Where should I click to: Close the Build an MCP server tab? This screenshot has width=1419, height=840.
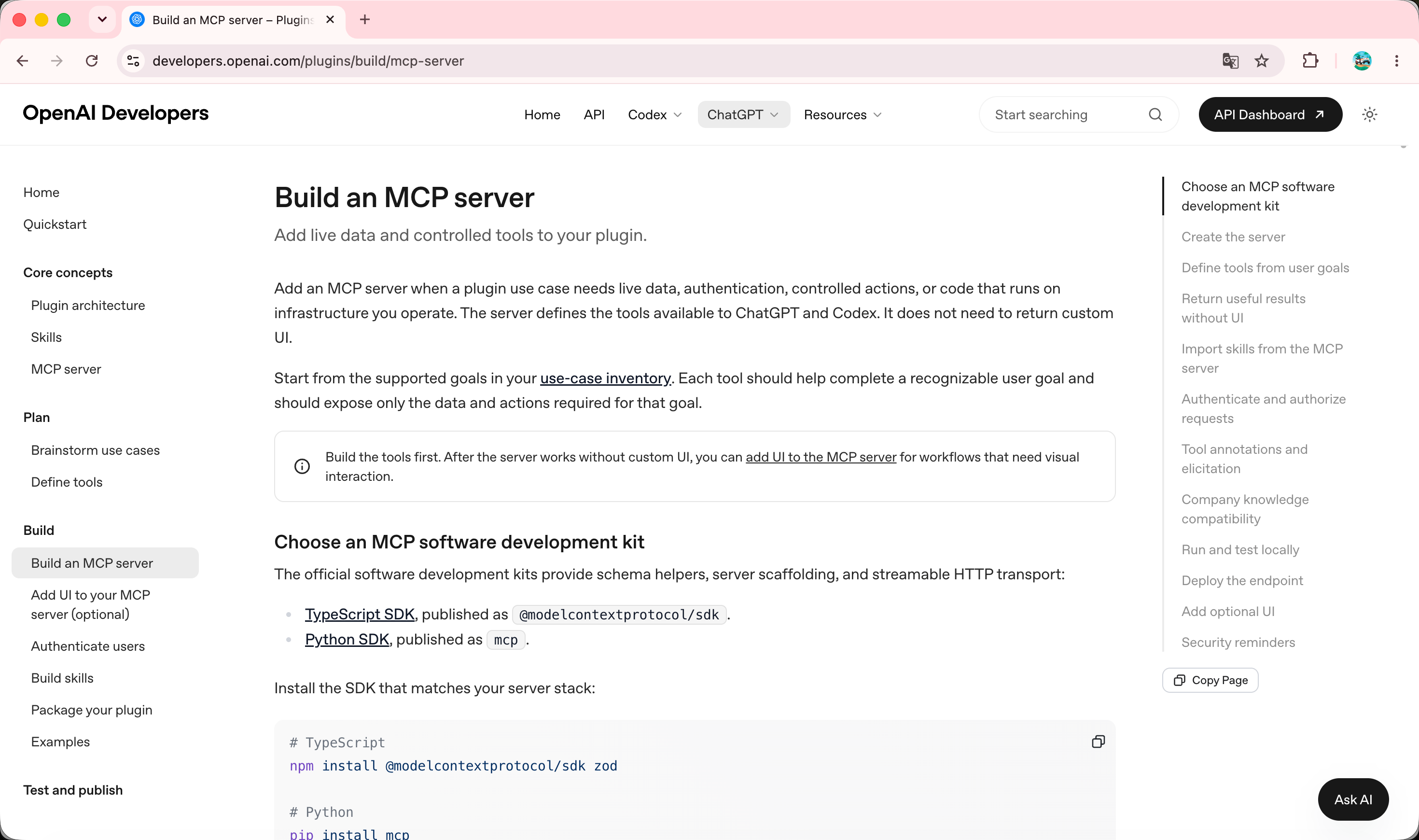[x=331, y=20]
